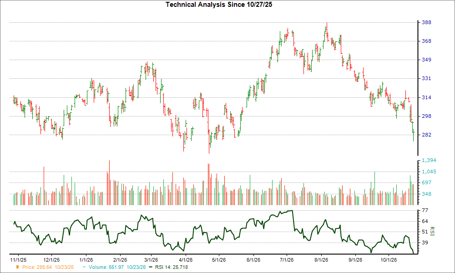Click the RSI line's final low point

[x=414, y=253]
